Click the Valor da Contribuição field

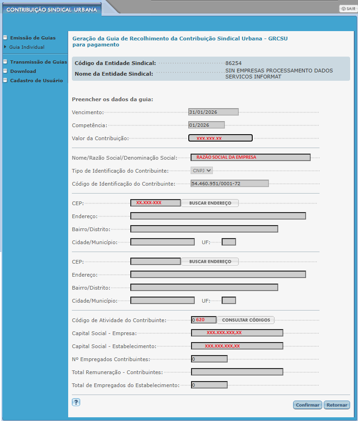(x=220, y=138)
